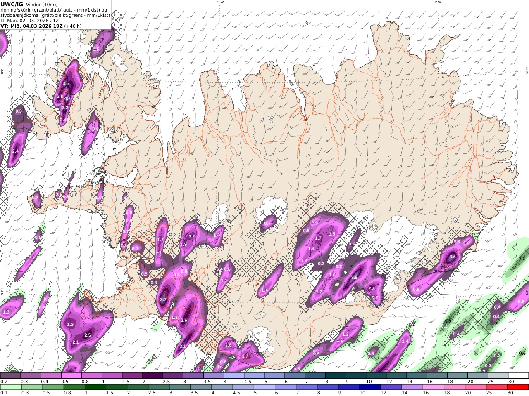Select the crimson 25 swatch in the lower legend
The image size is (529, 396).
tap(497, 387)
